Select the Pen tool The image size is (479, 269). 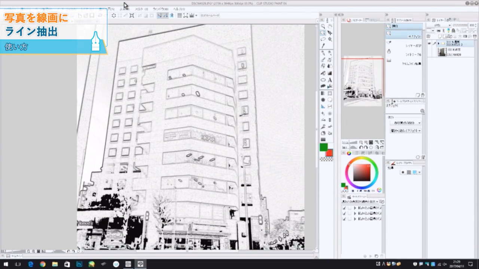click(x=323, y=53)
